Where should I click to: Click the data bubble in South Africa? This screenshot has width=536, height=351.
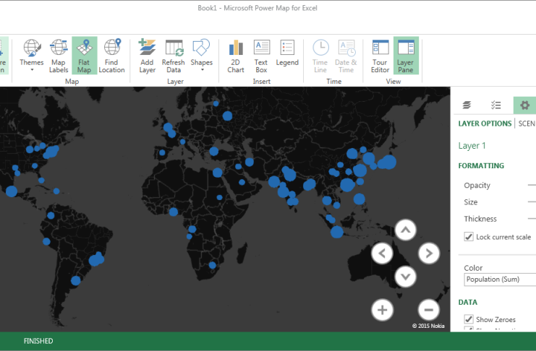[212, 265]
